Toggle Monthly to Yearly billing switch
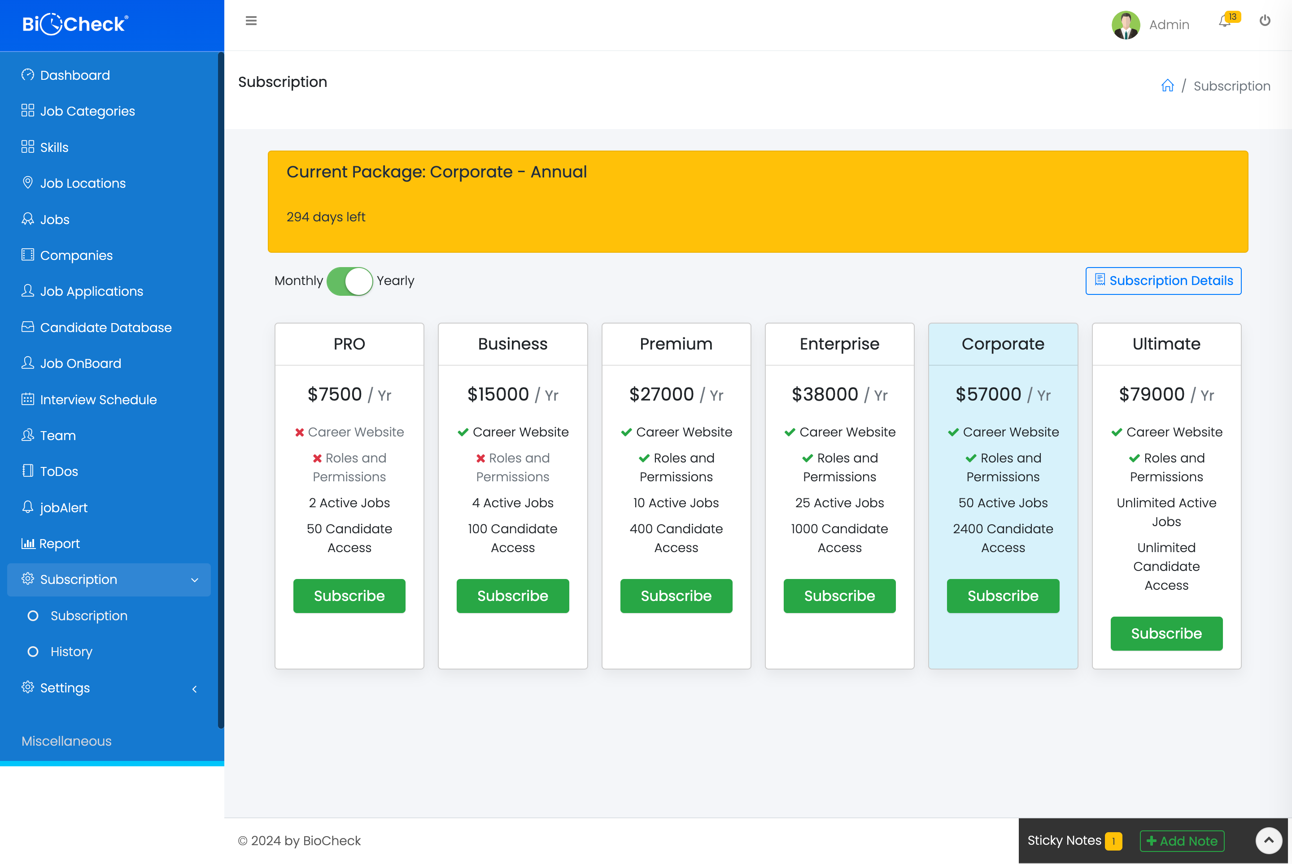The height and width of the screenshot is (864, 1292). [x=350, y=281]
